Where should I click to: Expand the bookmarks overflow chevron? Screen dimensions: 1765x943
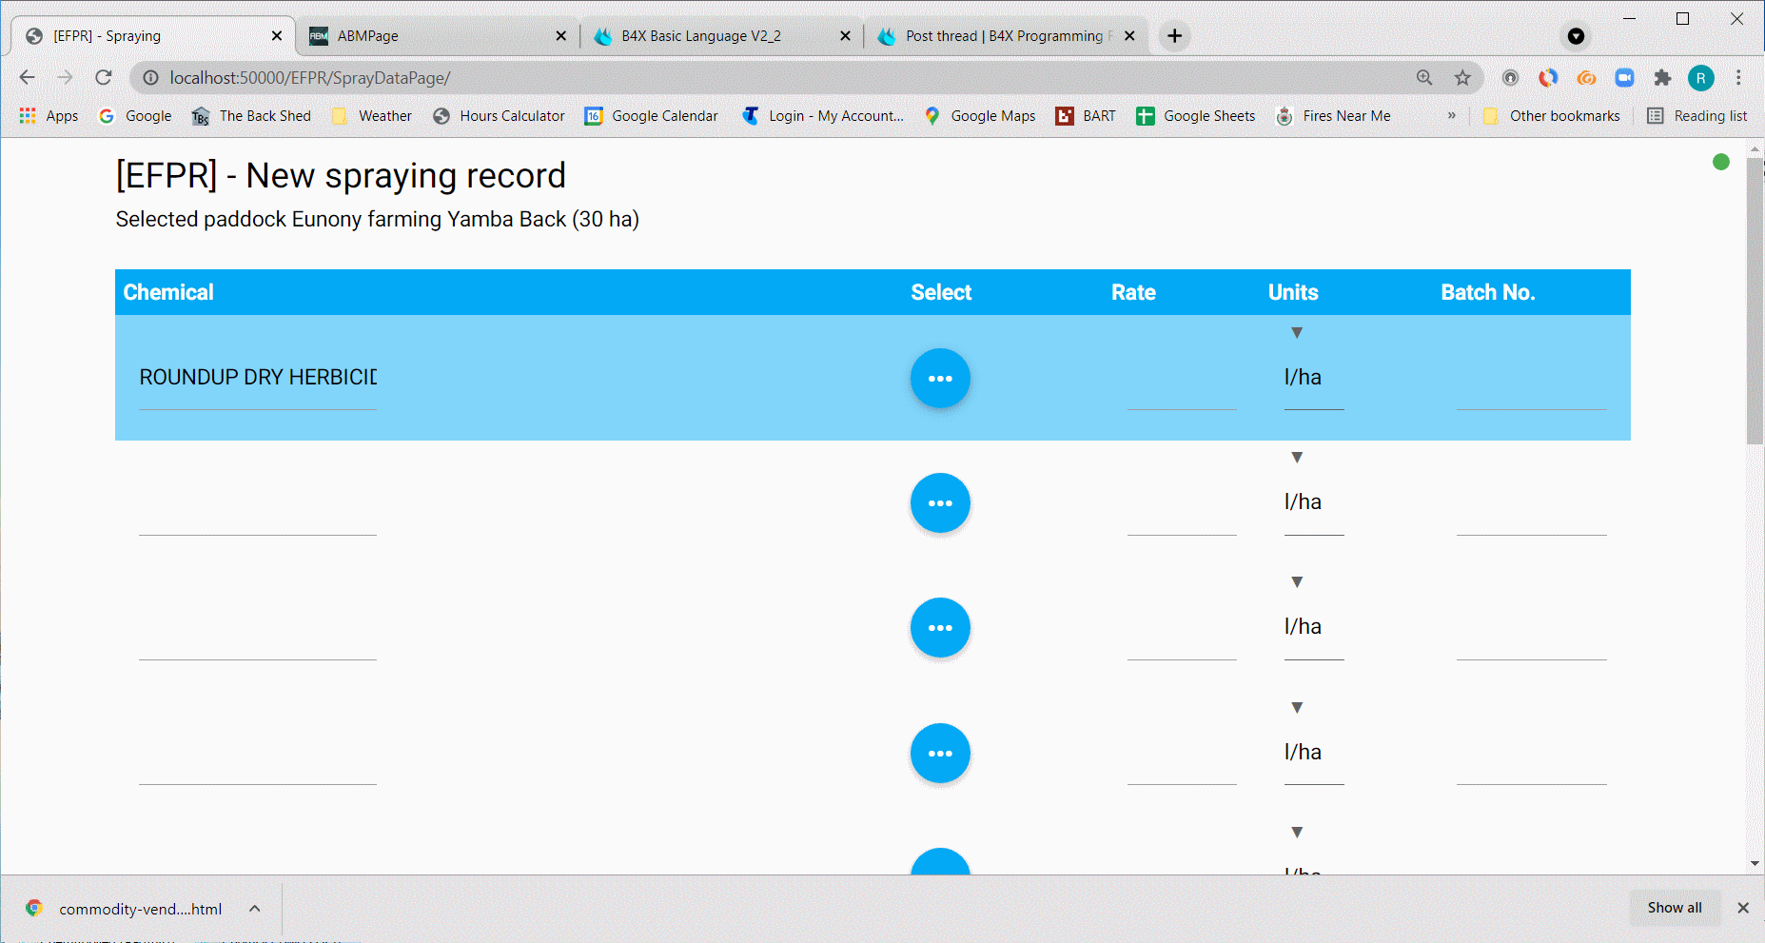coord(1452,116)
